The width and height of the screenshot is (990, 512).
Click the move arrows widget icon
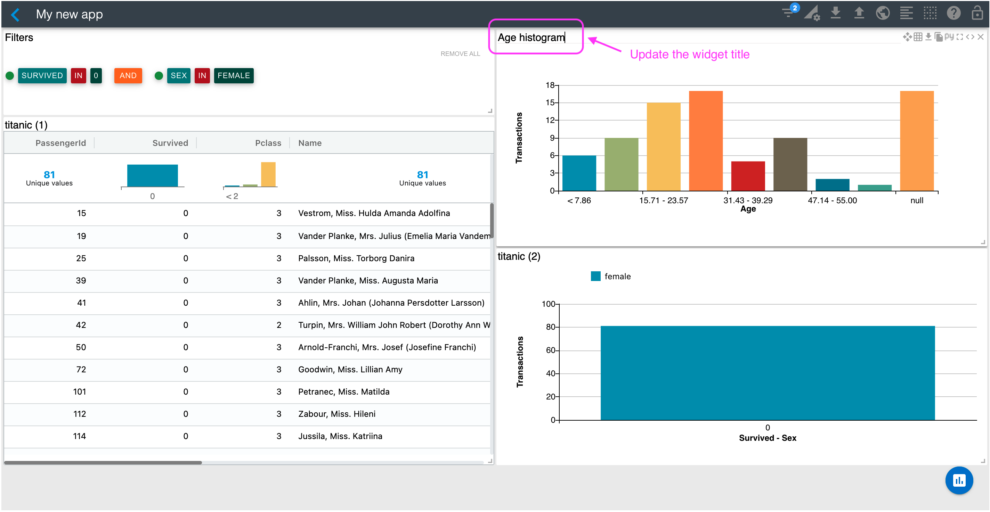907,37
